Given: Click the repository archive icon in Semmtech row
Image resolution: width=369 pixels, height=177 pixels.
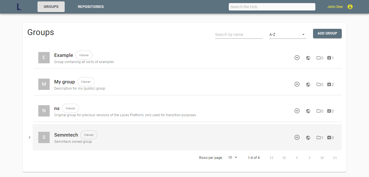Looking at the screenshot, I should coord(329,138).
